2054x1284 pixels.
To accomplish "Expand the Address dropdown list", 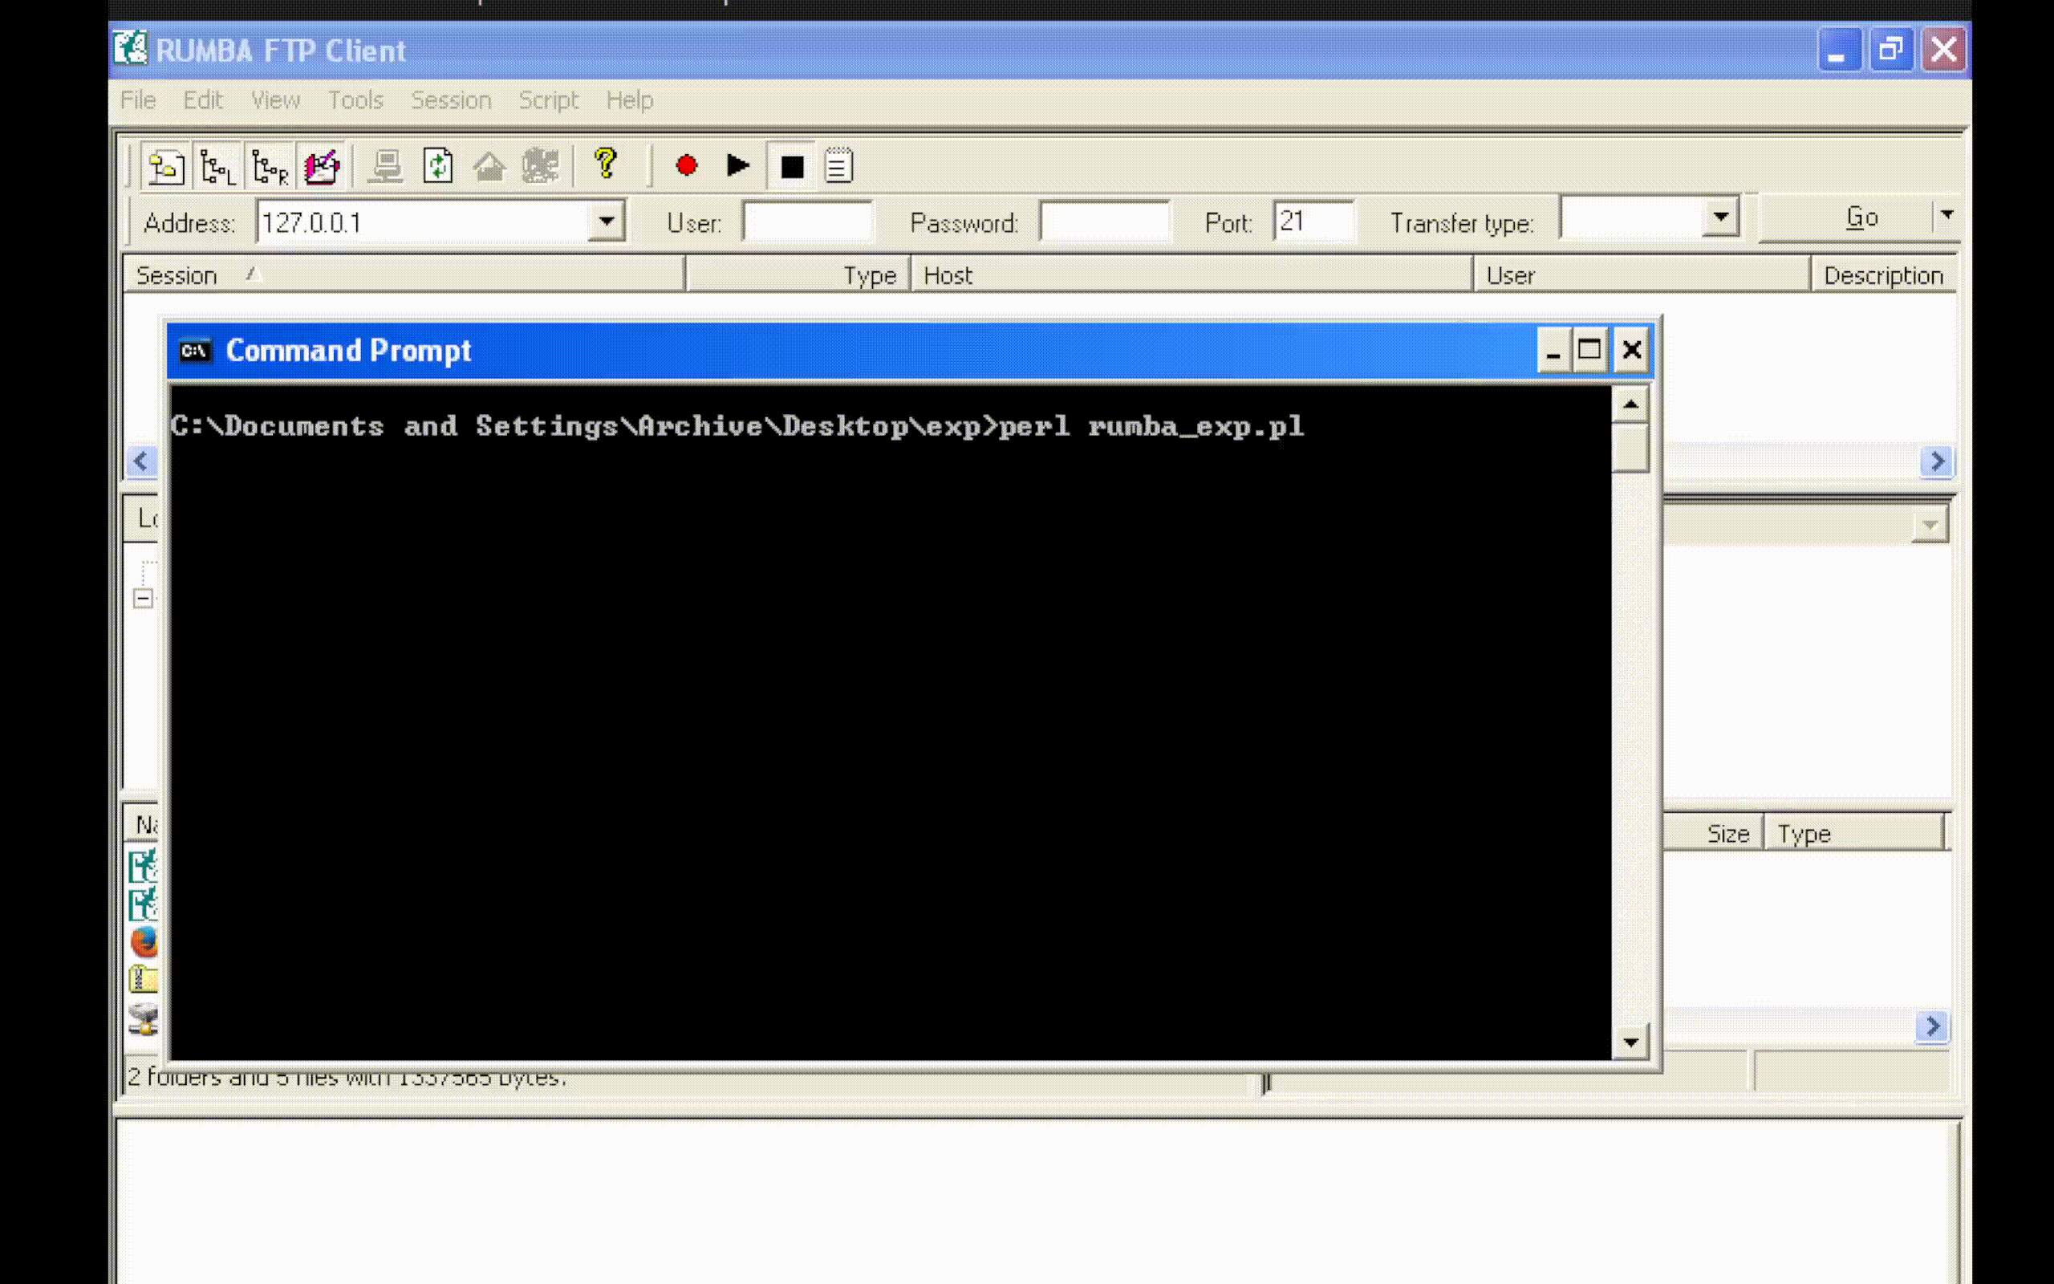I will (606, 221).
